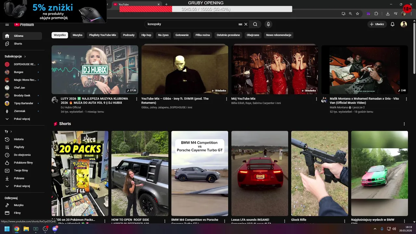Open the BMW M4 Competition short thumbnail

coord(200,174)
